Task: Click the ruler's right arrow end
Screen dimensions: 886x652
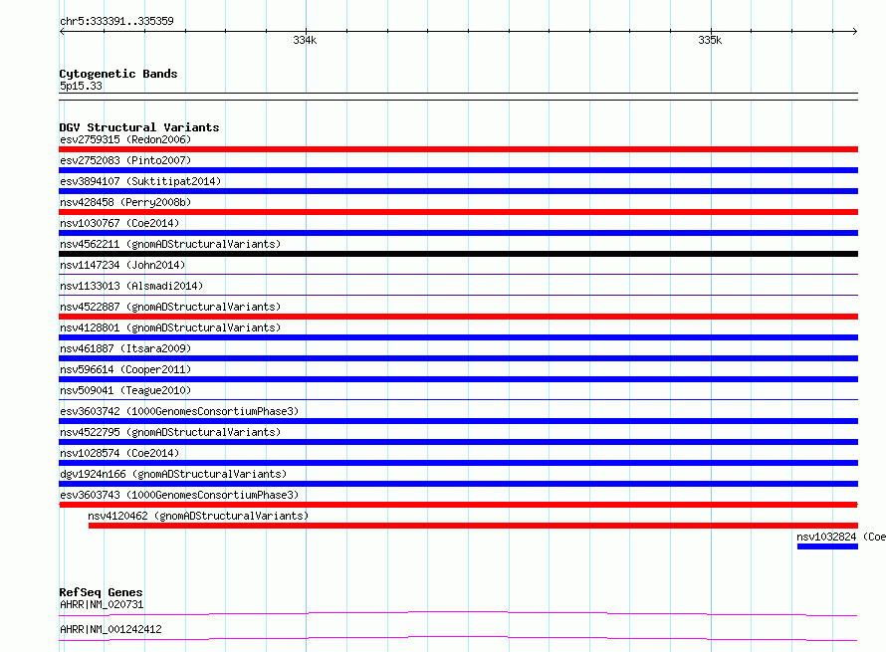Action: [x=855, y=31]
